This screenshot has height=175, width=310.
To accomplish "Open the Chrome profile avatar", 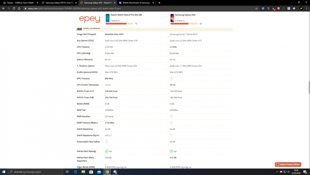I will point(301,9).
